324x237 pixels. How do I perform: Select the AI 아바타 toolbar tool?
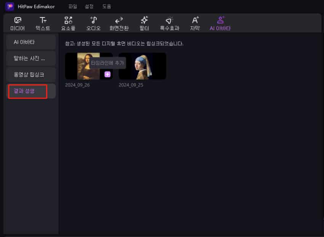click(220, 24)
